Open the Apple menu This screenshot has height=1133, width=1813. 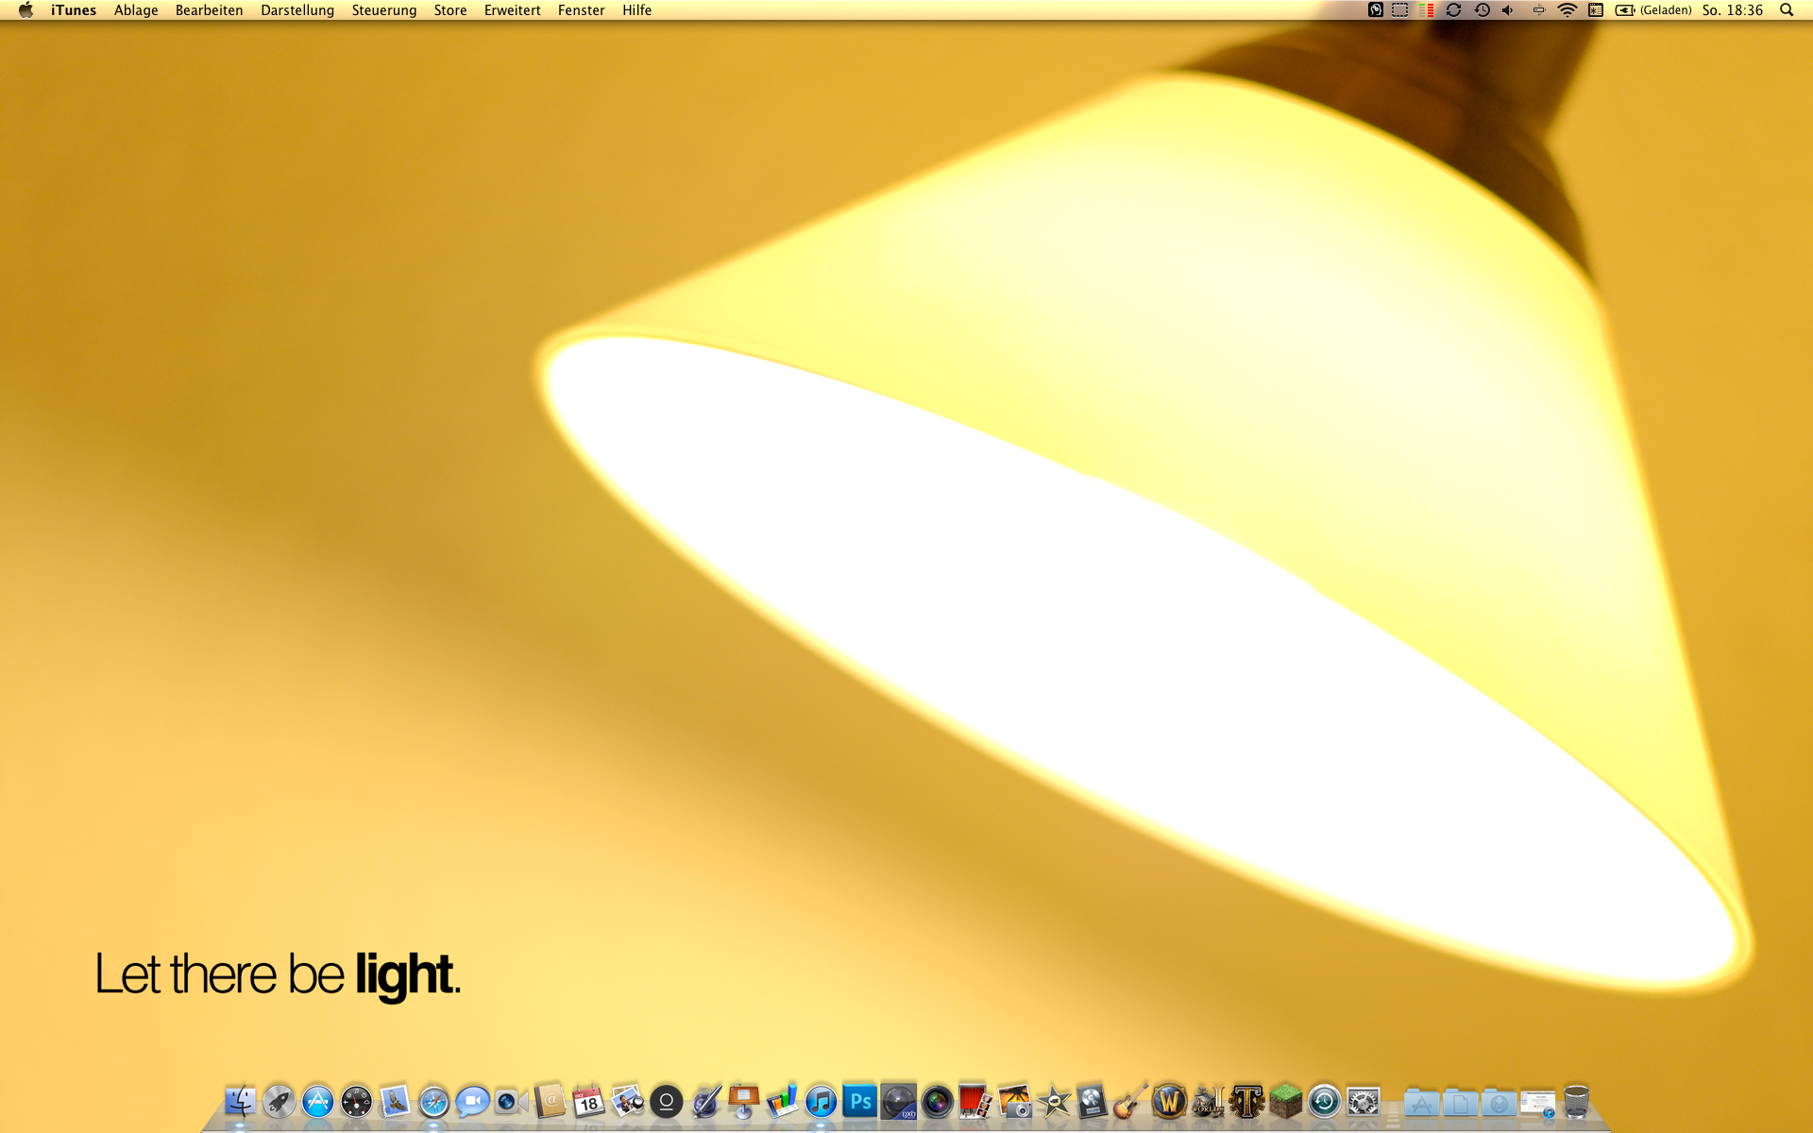[x=25, y=10]
